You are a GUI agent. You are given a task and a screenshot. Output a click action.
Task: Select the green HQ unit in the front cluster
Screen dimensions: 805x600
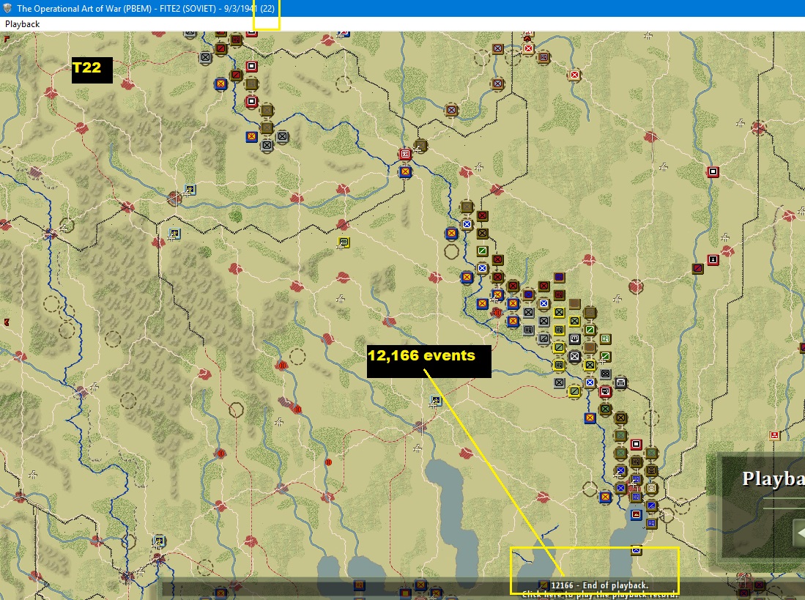tap(605, 338)
